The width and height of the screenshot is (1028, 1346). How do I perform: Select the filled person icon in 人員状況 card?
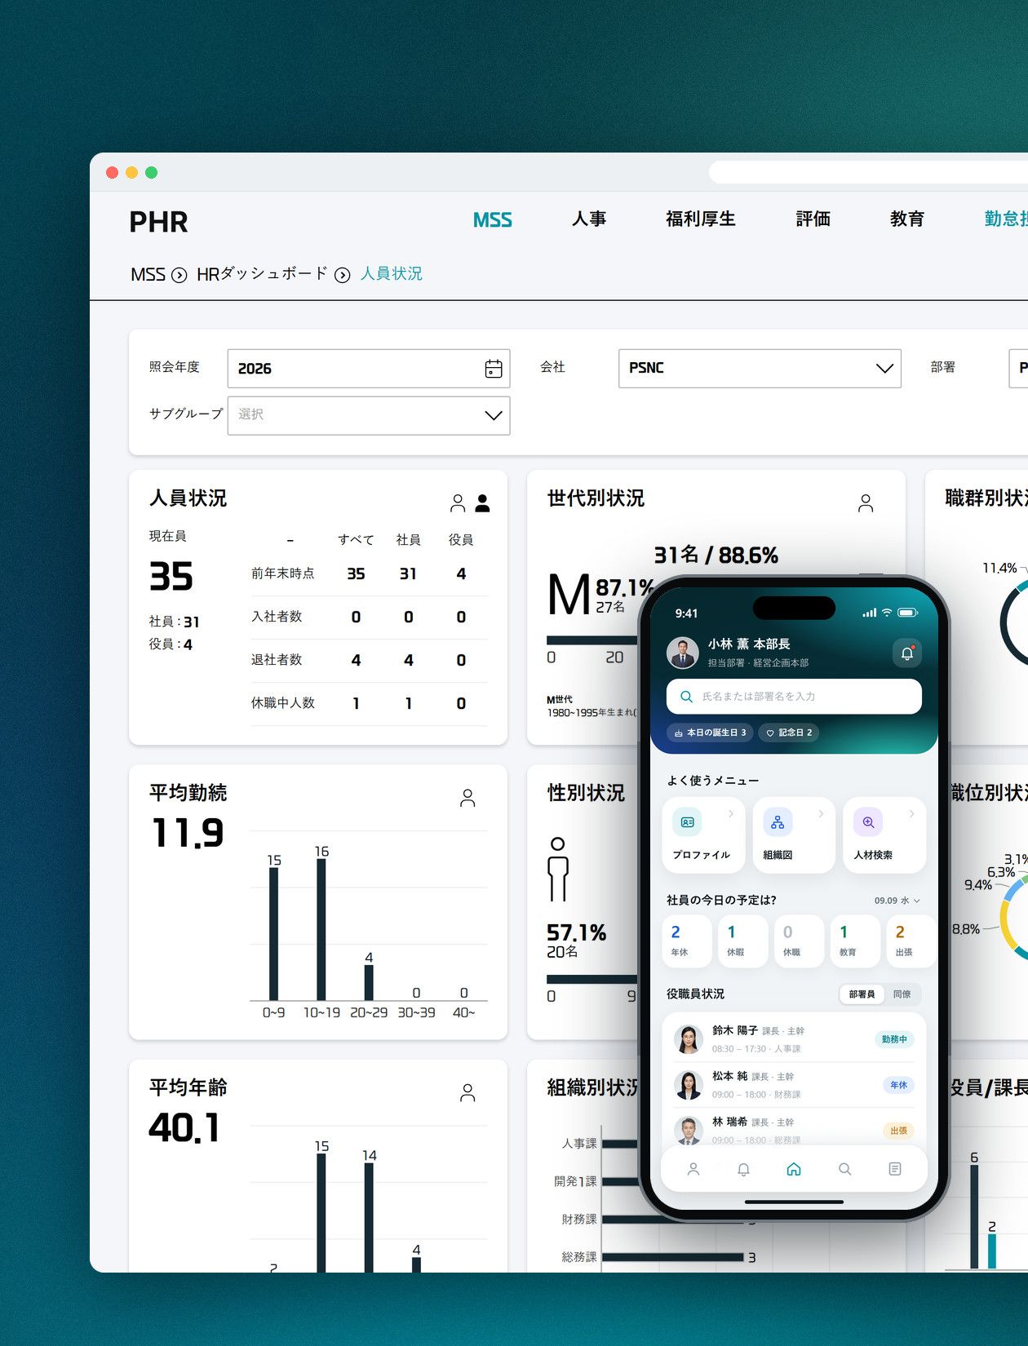[x=482, y=503]
